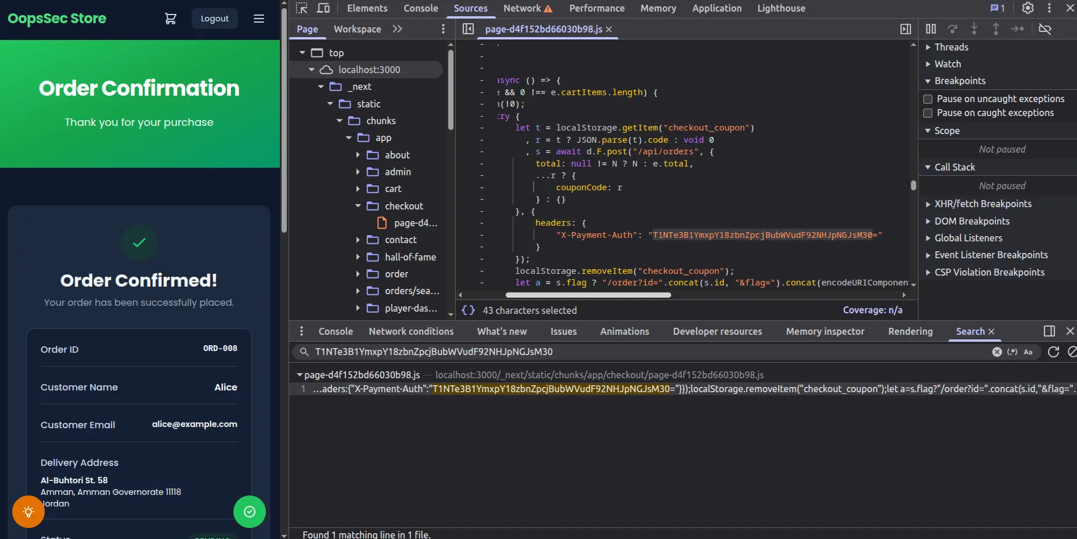Screen dimensions: 1077x539
Task: Clear the search query with the X icon
Action: (x=997, y=352)
